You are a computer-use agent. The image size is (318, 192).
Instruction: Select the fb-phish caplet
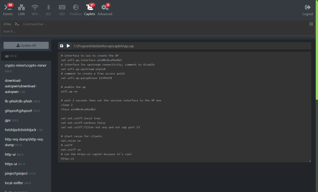point(19,101)
